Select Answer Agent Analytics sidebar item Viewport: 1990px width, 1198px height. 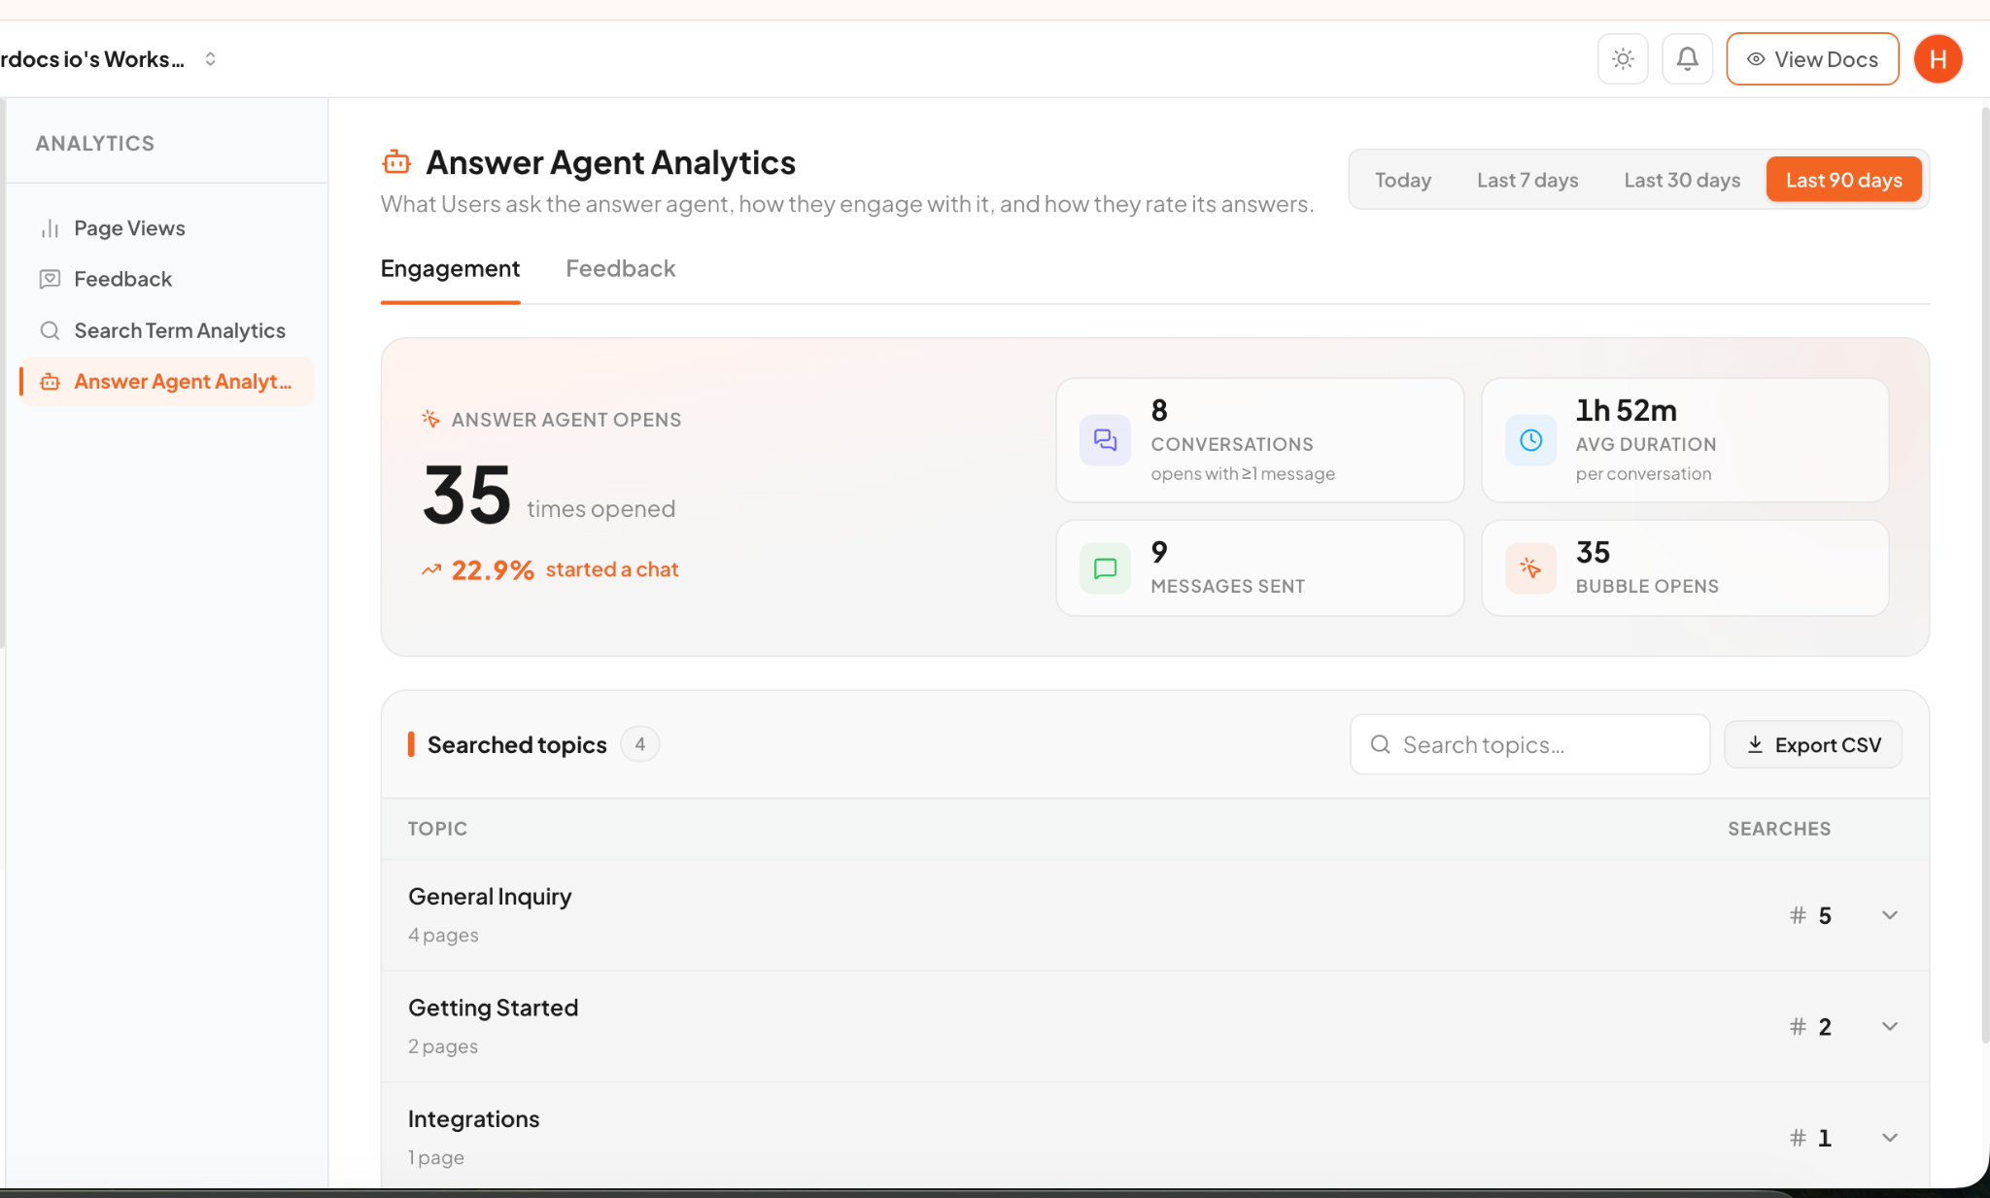pyautogui.click(x=167, y=382)
